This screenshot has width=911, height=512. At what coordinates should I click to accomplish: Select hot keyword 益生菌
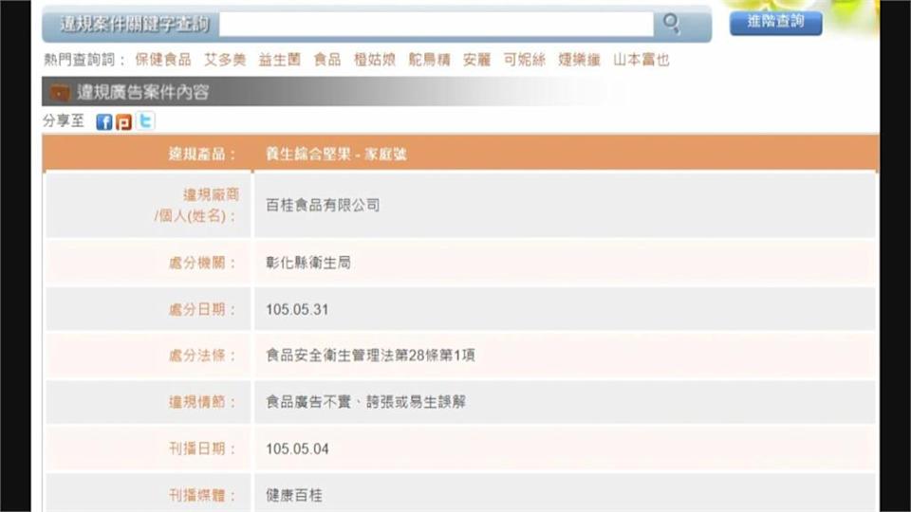[279, 60]
